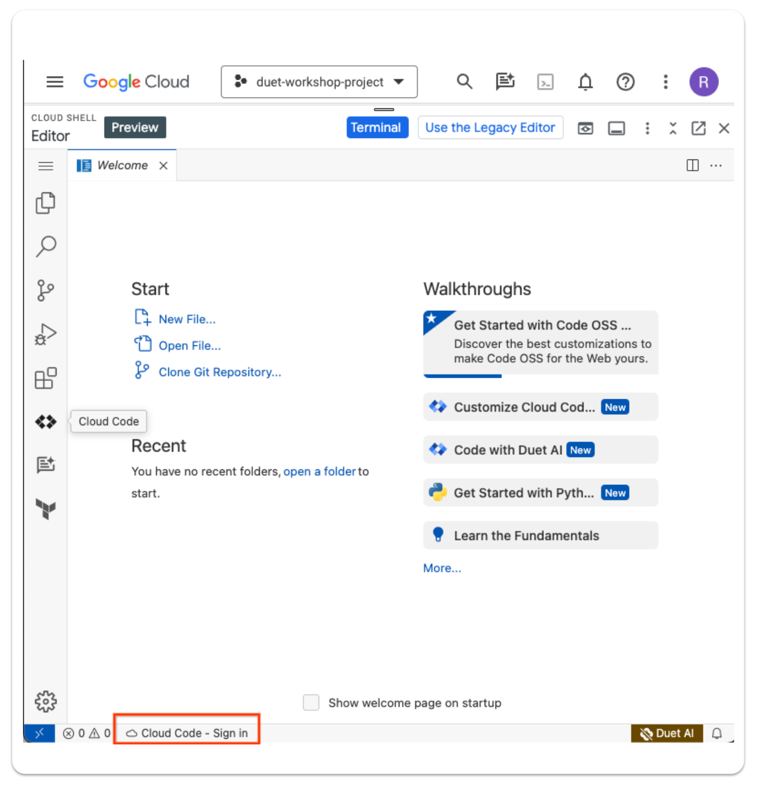This screenshot has width=760, height=791.
Task: Open the Cloud Shell three-dot menu
Action: point(647,128)
